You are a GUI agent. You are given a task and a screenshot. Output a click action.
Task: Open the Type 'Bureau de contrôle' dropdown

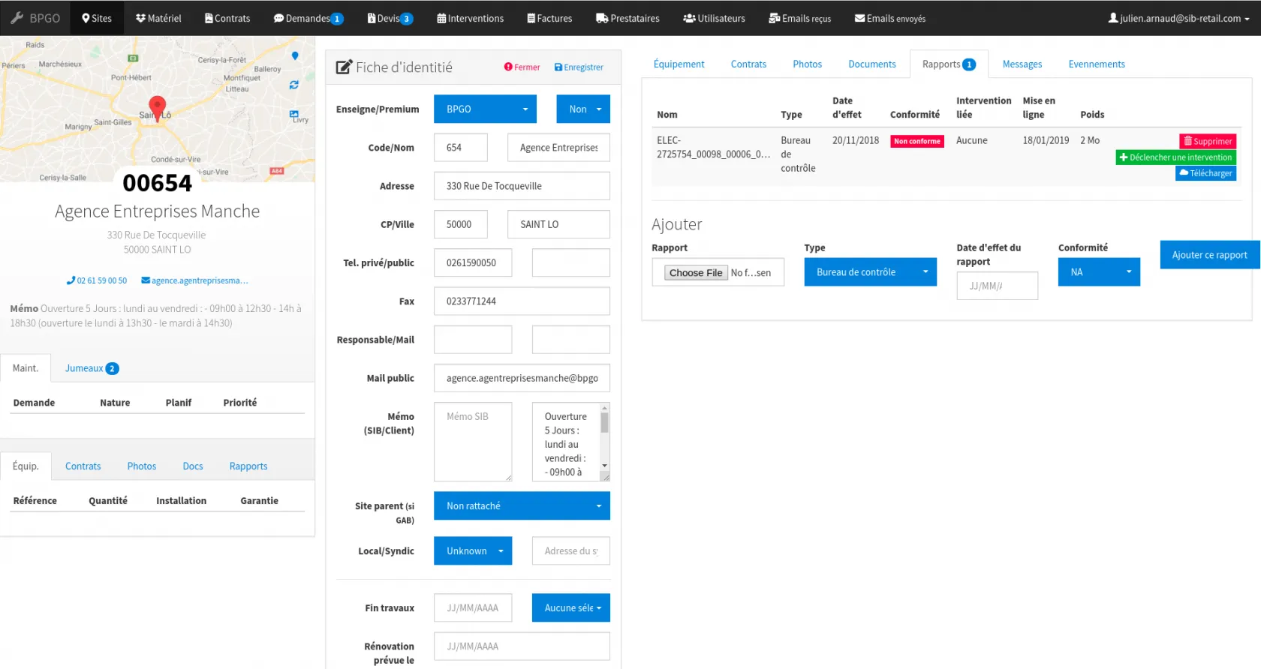click(870, 272)
